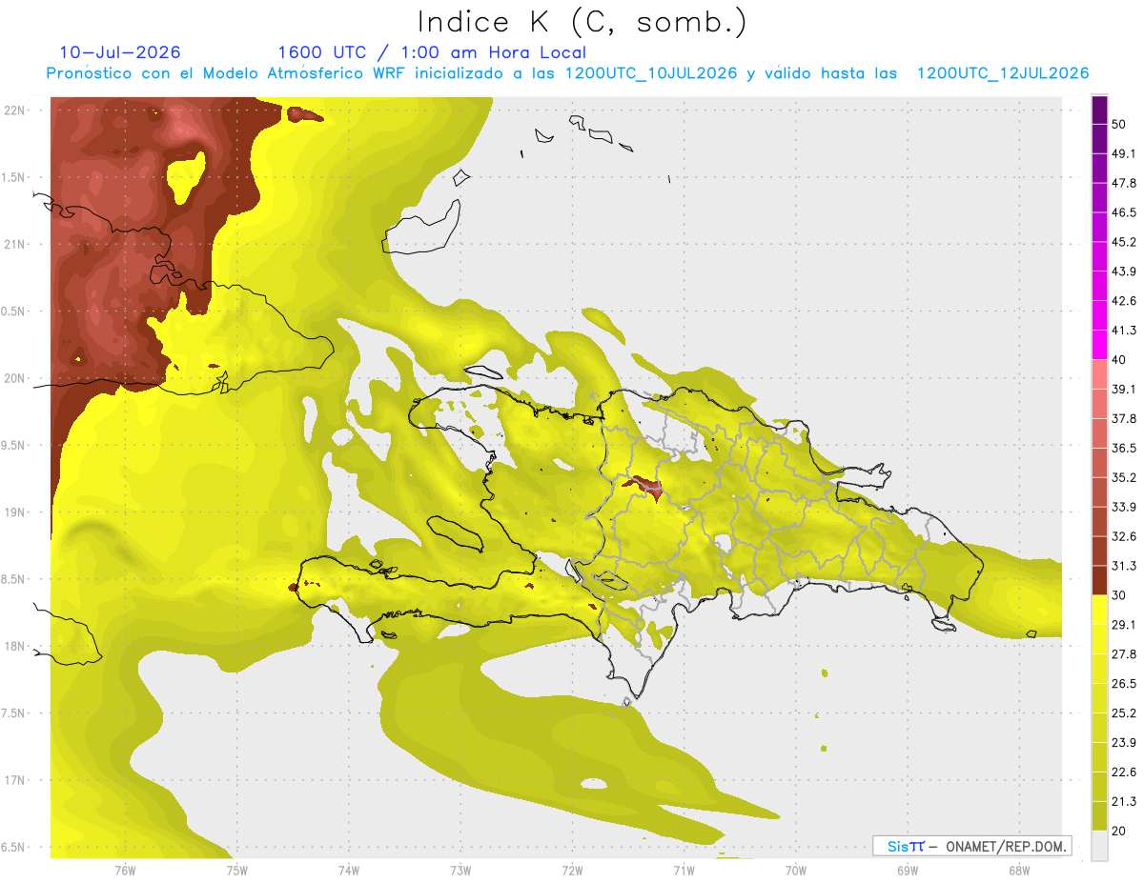Click the colorbar value '39.1'
The height and width of the screenshot is (883, 1144).
tap(1124, 389)
